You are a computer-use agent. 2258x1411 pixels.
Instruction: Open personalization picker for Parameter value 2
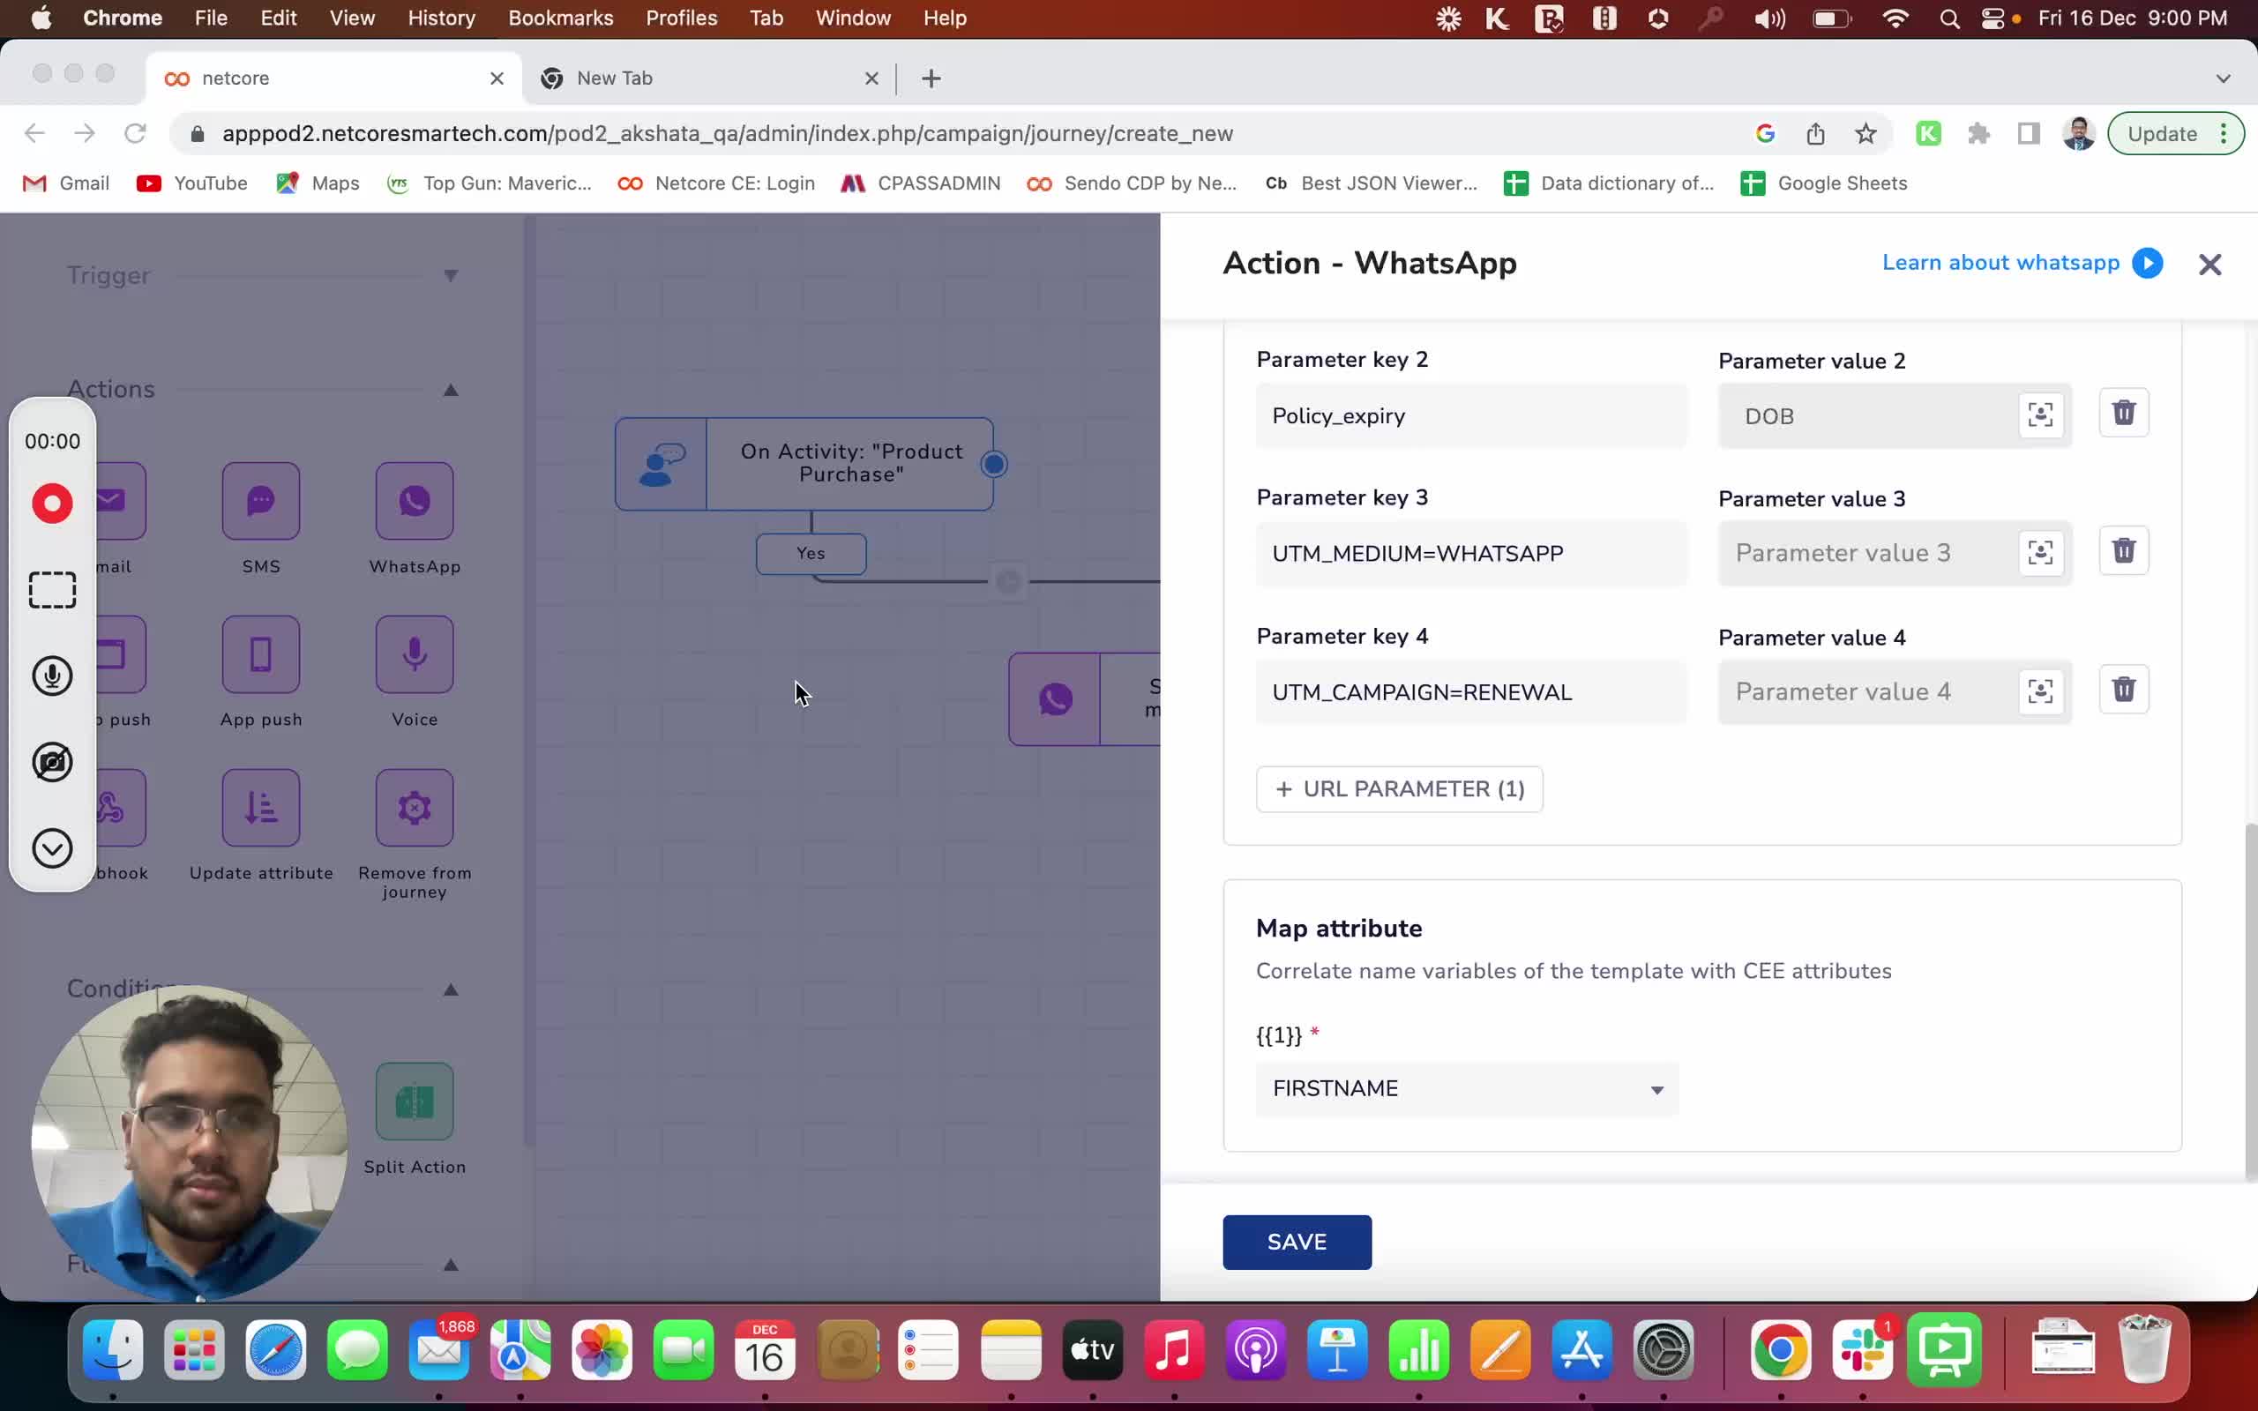2039,414
